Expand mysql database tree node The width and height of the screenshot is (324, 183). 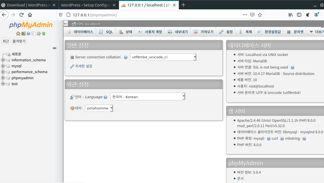3,66
